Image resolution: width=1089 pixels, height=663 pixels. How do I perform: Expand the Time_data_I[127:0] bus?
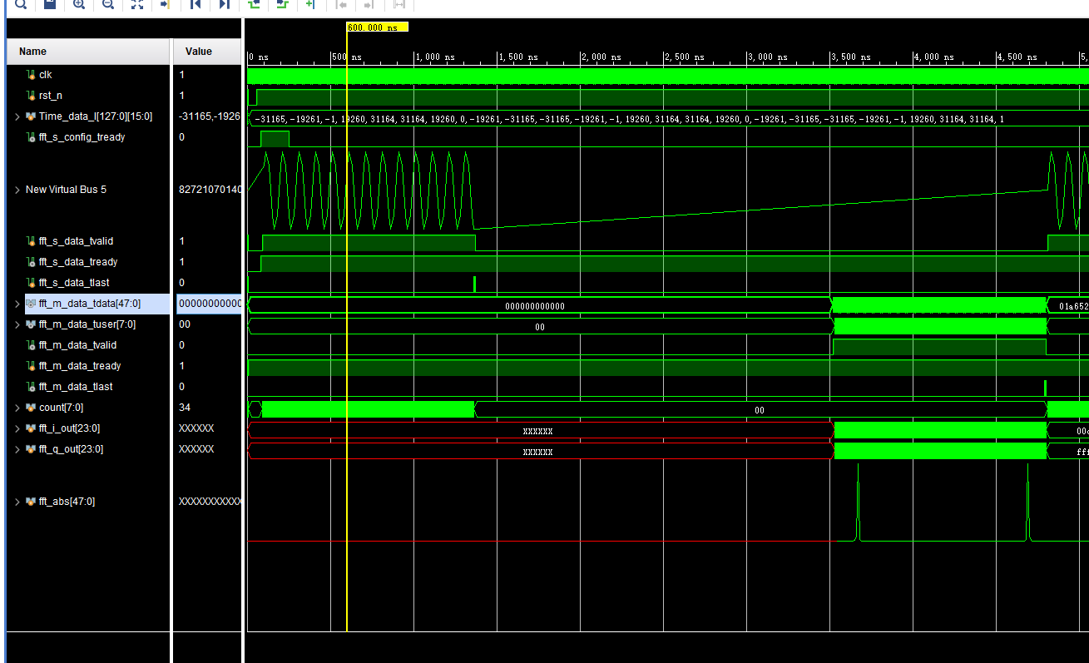click(x=16, y=116)
